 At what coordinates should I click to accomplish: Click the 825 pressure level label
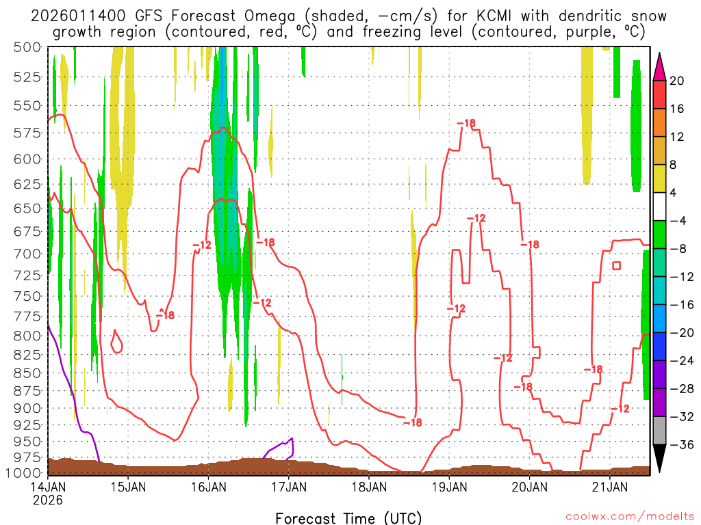click(x=27, y=355)
